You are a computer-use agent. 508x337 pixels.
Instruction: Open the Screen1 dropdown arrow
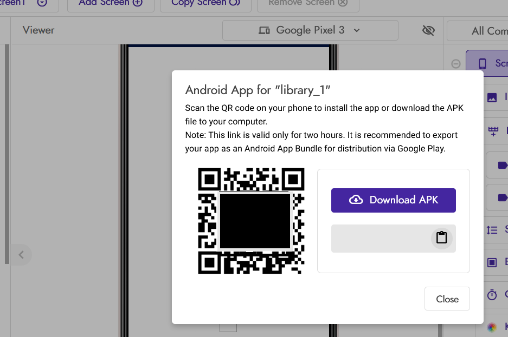(x=42, y=3)
